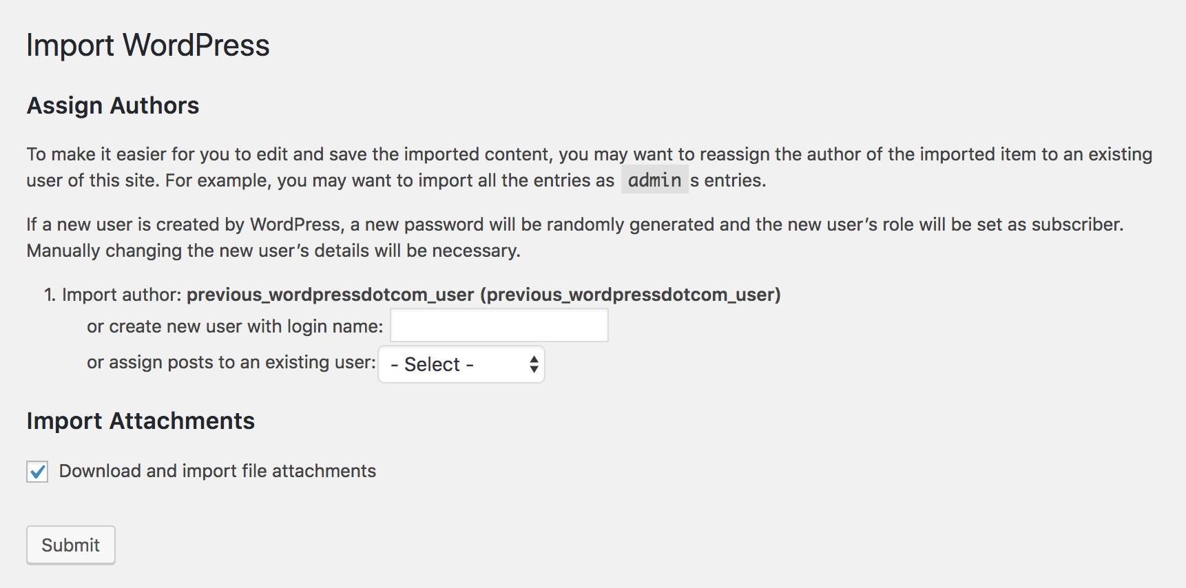Click the "Import WordPress" page title
This screenshot has height=588, width=1186.
point(147,44)
